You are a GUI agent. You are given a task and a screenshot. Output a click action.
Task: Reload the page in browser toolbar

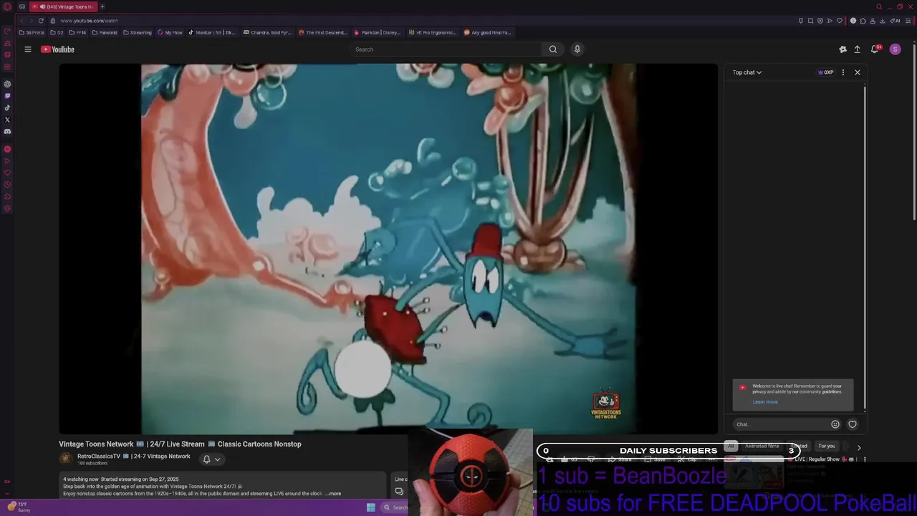pyautogui.click(x=41, y=21)
